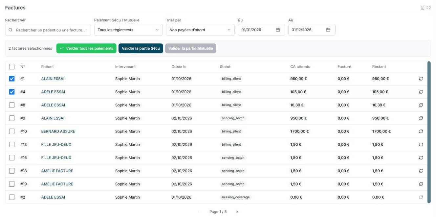Open calendar icon in Au date field

coord(328,30)
